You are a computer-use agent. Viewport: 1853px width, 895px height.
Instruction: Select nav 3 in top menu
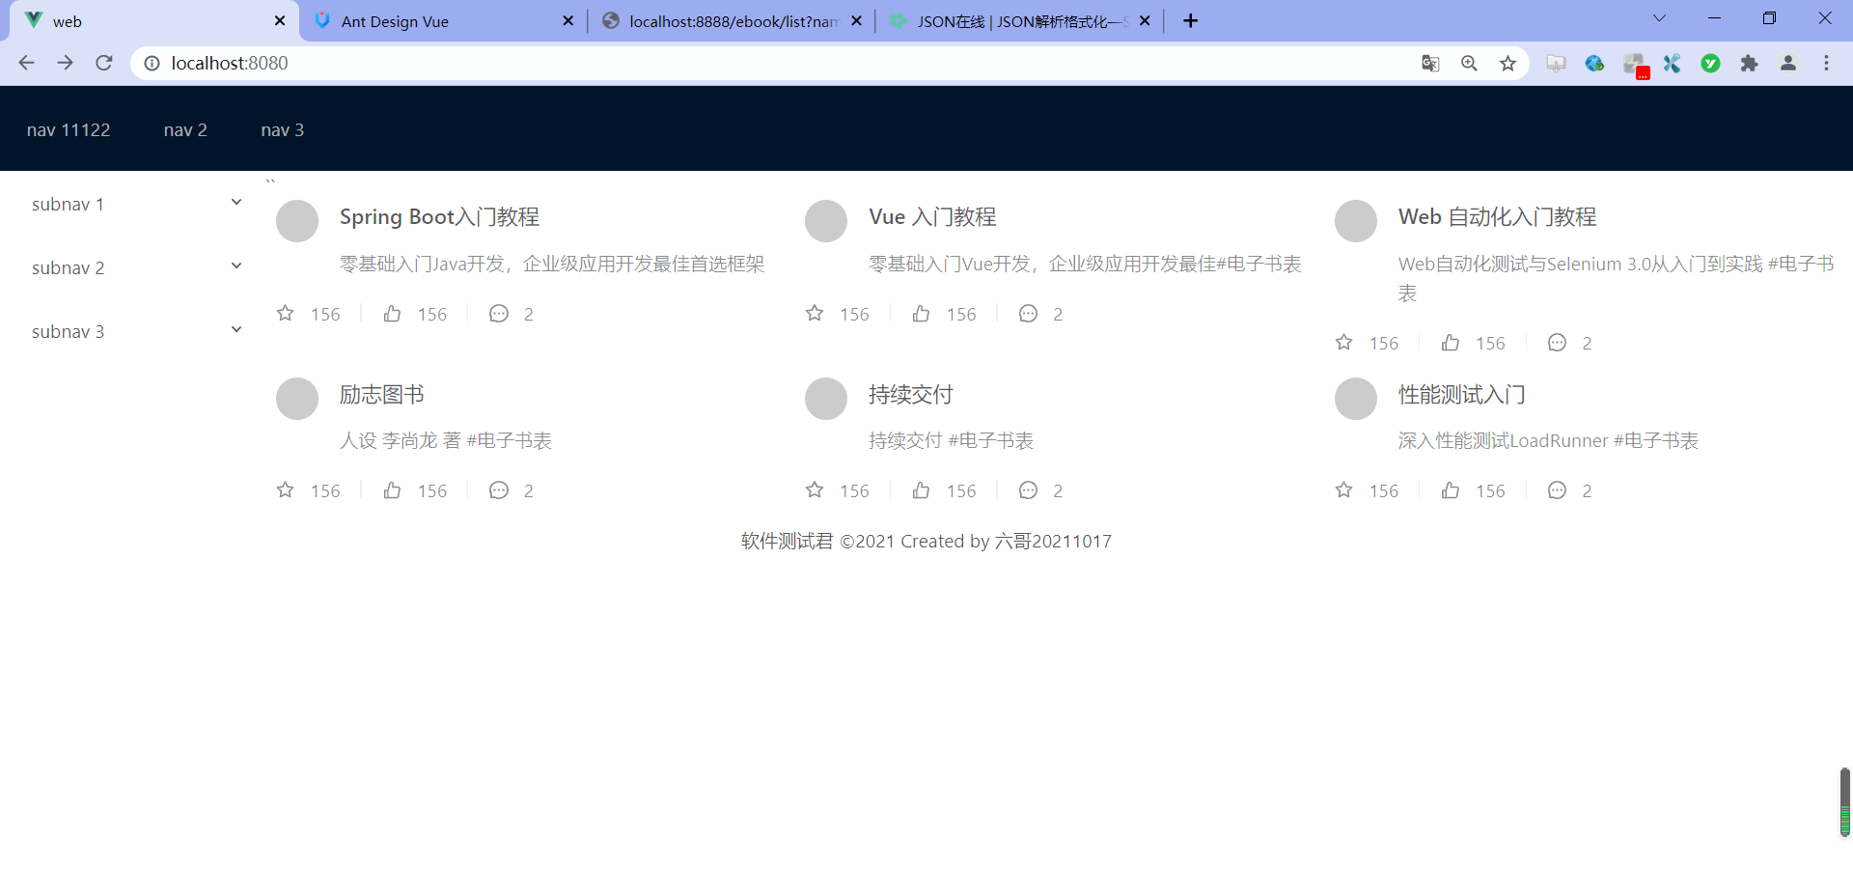pos(282,129)
